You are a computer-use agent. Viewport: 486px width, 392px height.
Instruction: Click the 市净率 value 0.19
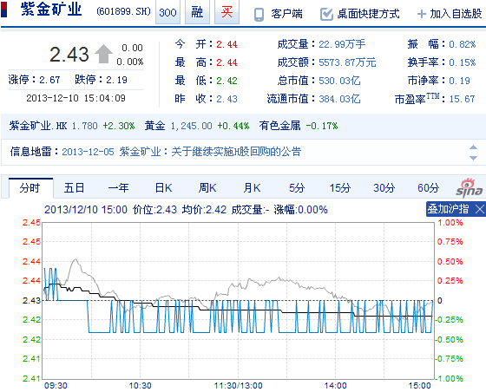pyautogui.click(x=459, y=81)
